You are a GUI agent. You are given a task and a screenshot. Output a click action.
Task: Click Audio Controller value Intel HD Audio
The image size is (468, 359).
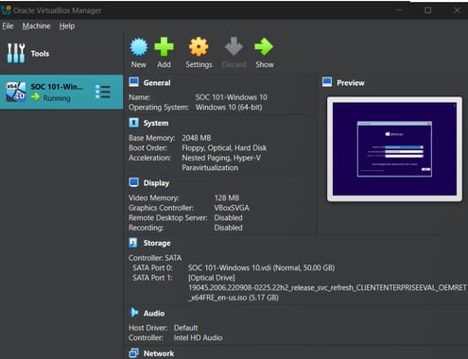pos(198,337)
